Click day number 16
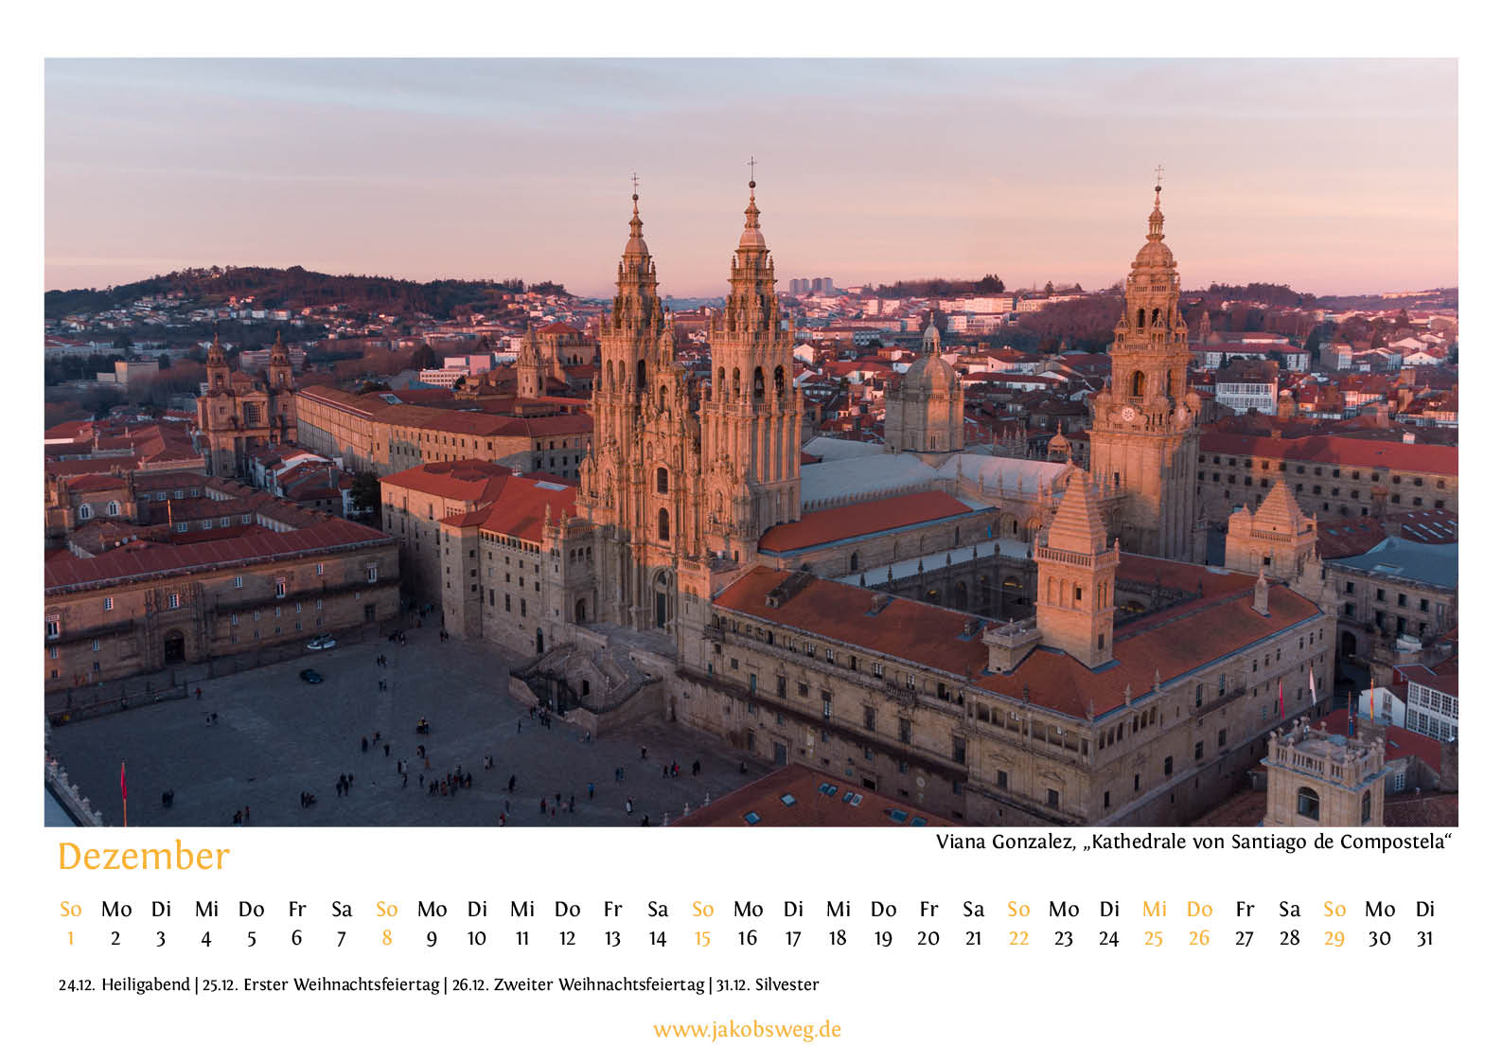Image resolution: width=1502 pixels, height=1063 pixels. click(x=748, y=938)
